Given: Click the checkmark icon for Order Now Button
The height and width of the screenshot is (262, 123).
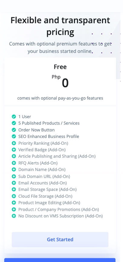Looking at the screenshot, I should pos(14,130).
